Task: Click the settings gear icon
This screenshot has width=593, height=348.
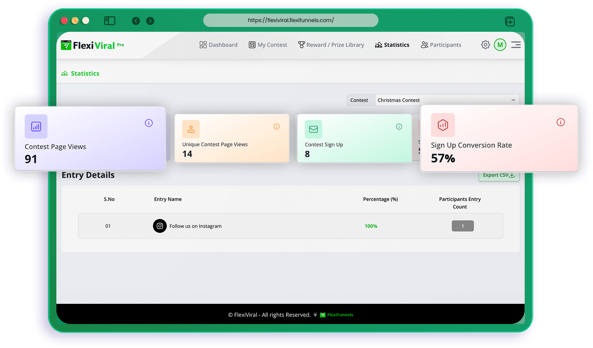Action: [485, 45]
